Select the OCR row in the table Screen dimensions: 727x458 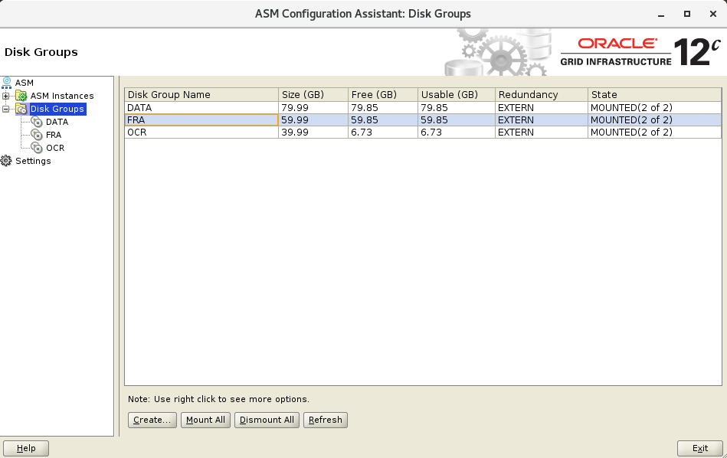tap(201, 132)
